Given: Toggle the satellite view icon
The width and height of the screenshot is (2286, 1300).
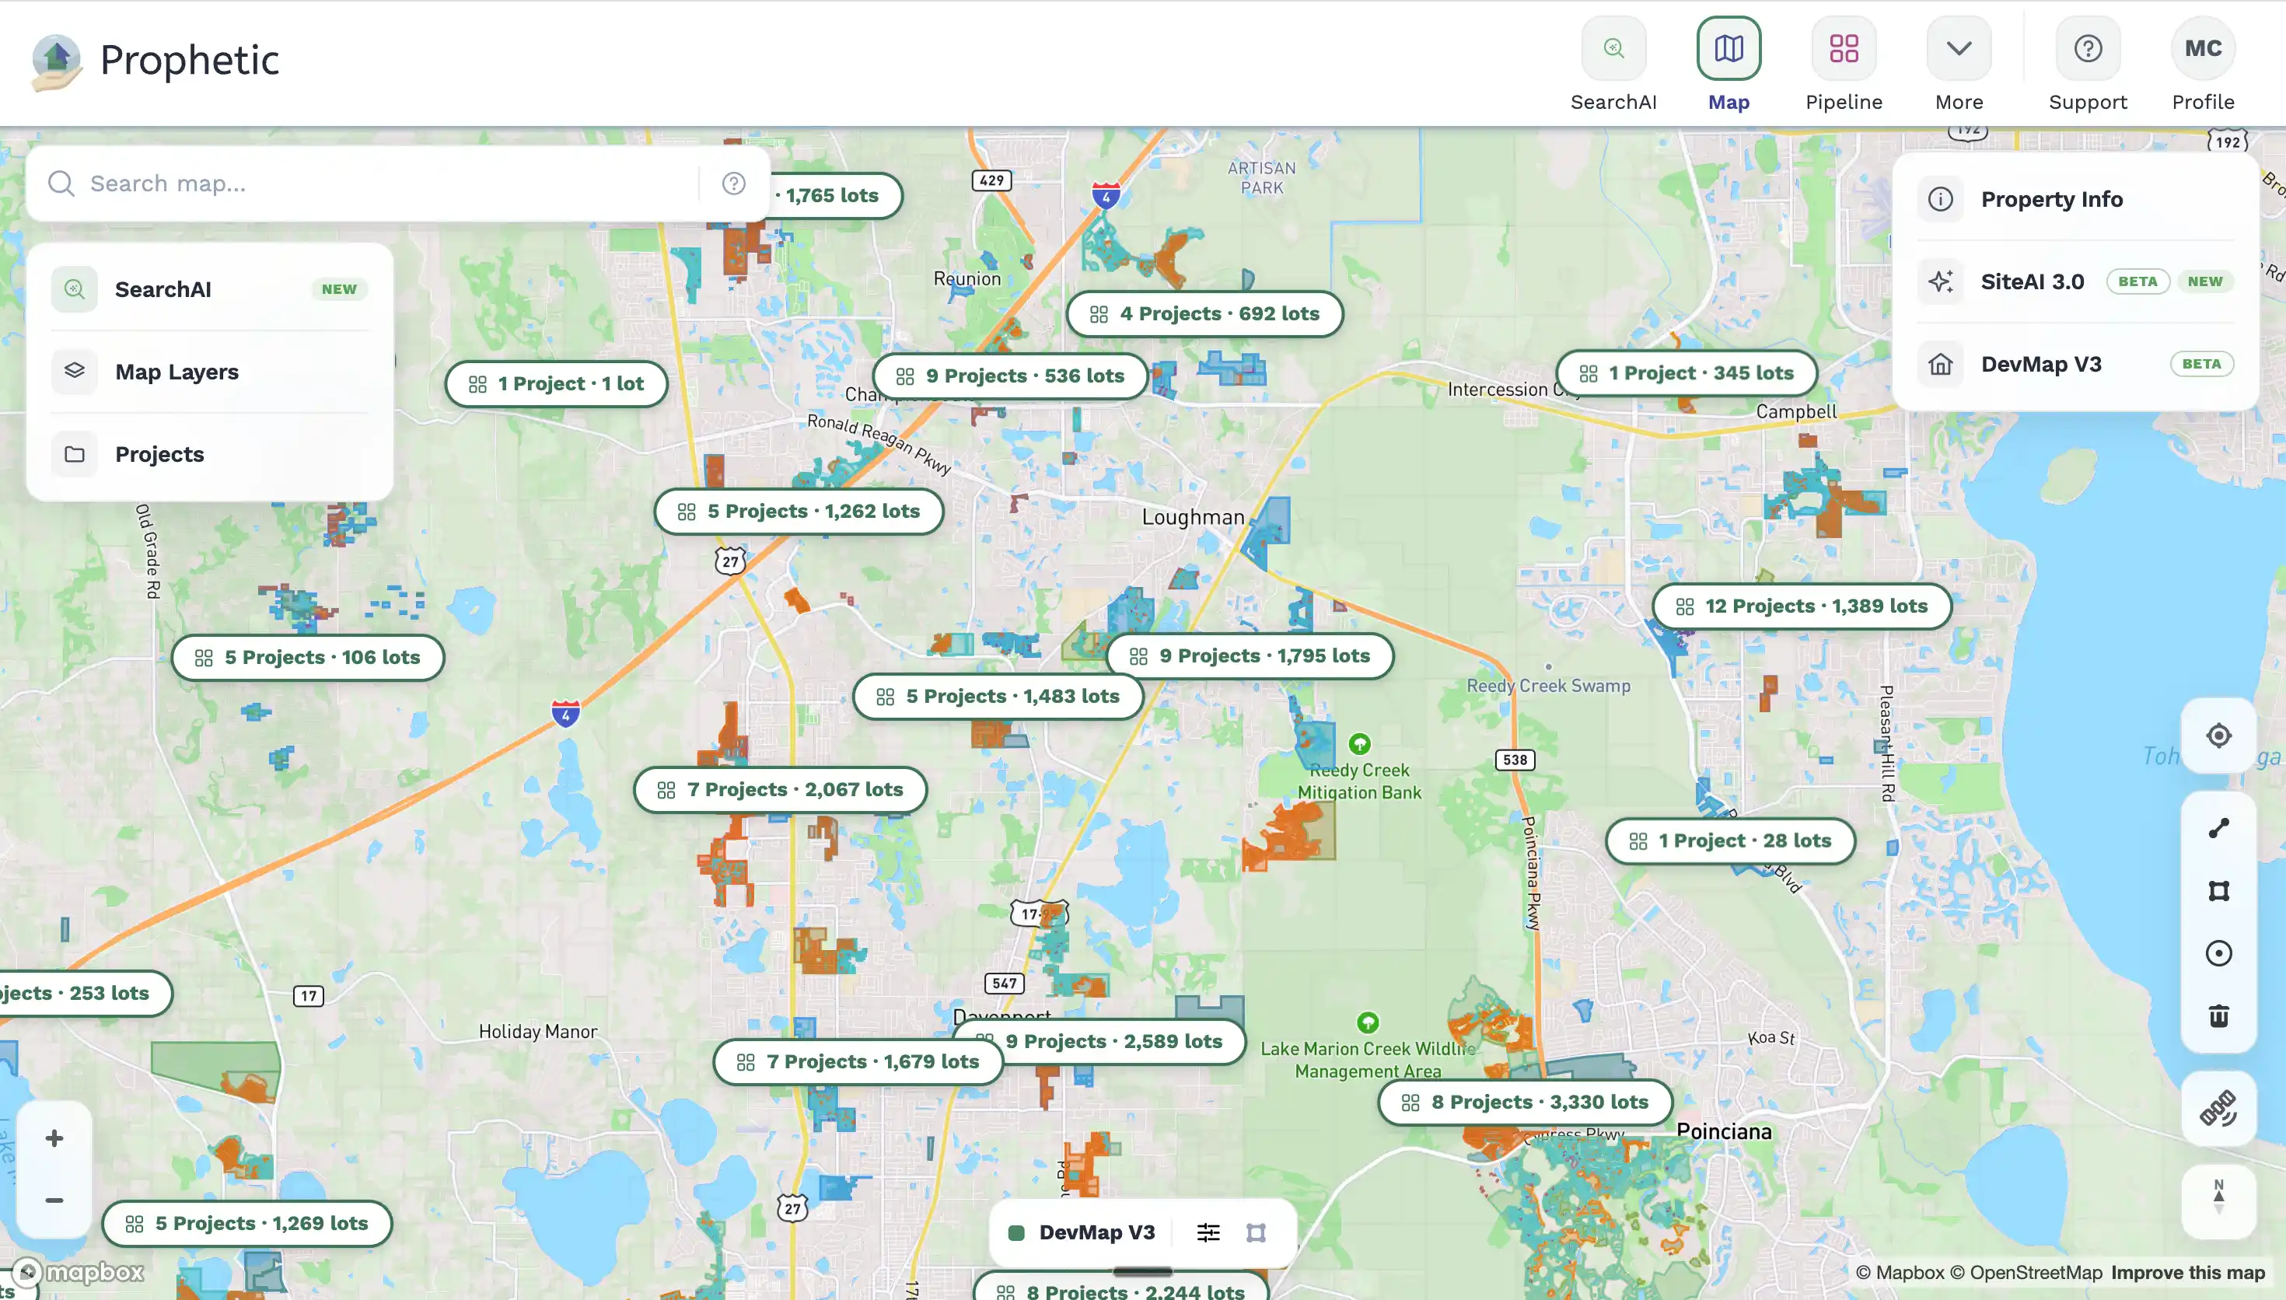Looking at the screenshot, I should [2218, 1108].
